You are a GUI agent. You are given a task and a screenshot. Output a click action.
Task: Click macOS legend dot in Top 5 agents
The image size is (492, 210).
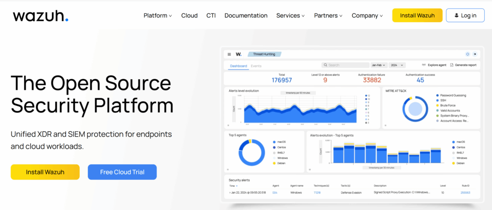tap(274, 142)
